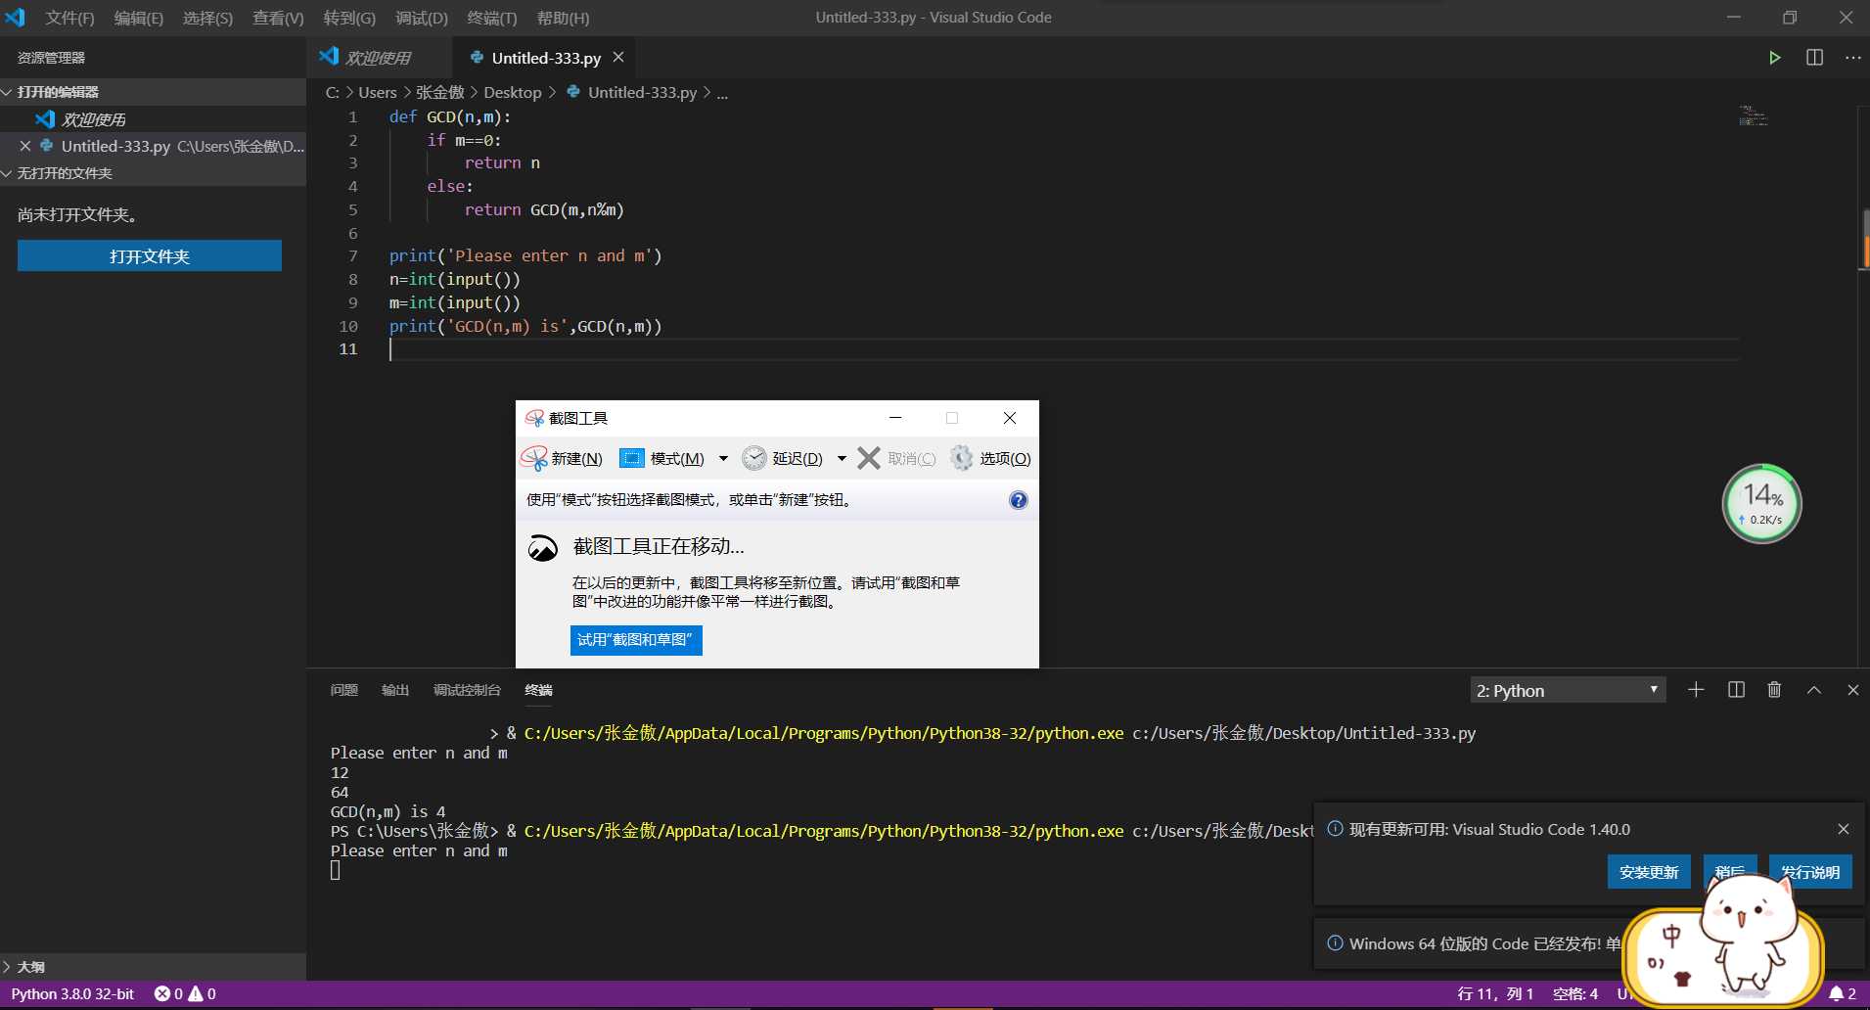Click Delay button in Snipping Tool
1870x1010 pixels.
[x=783, y=458]
